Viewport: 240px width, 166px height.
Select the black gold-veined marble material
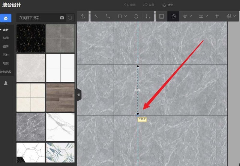pyautogui.click(x=31, y=38)
